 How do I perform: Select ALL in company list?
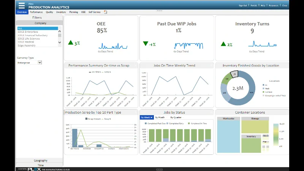point(38,28)
